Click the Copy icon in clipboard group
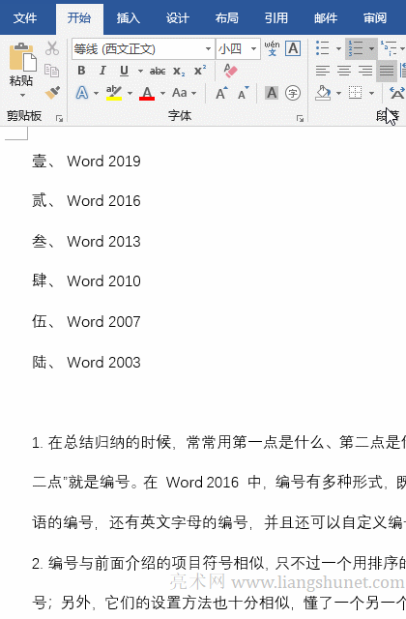Image resolution: width=406 pixels, height=619 pixels. 51,71
